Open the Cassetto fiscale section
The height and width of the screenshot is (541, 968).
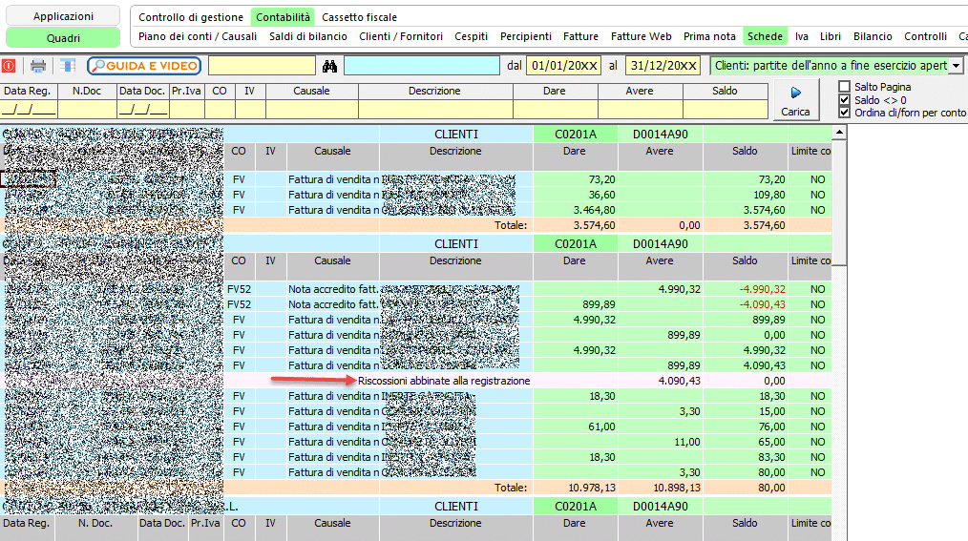(x=359, y=17)
